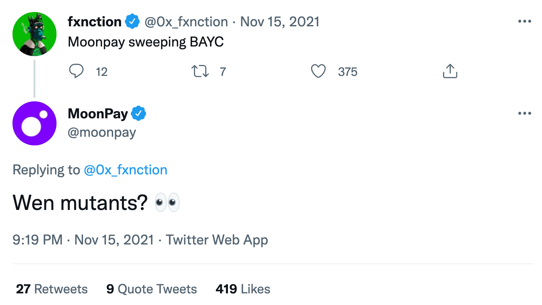Image resolution: width=542 pixels, height=305 pixels.
Task: Click the retweet count showing 7
Action: (x=223, y=72)
